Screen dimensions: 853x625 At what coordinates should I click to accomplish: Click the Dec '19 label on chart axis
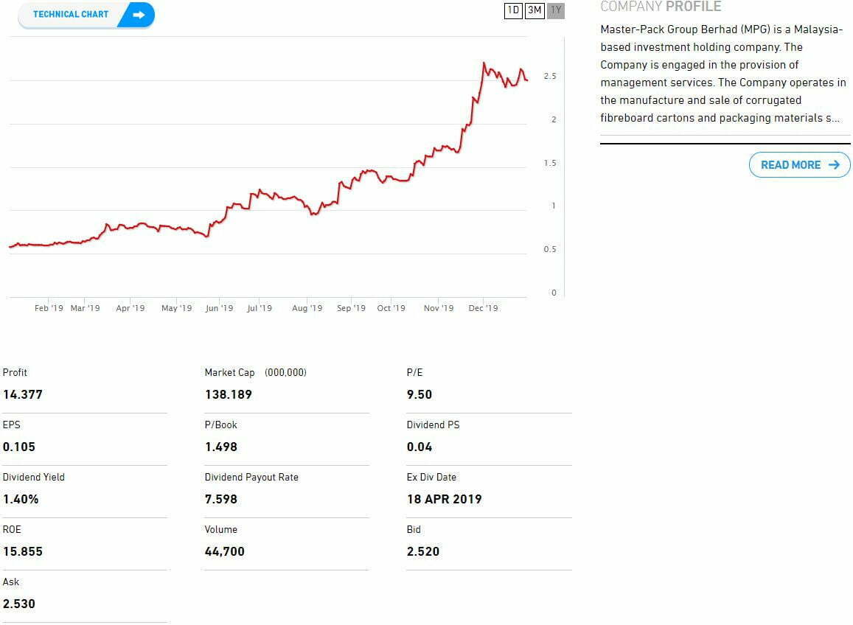[483, 308]
